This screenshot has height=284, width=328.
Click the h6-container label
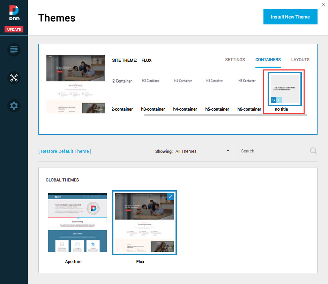(249, 109)
